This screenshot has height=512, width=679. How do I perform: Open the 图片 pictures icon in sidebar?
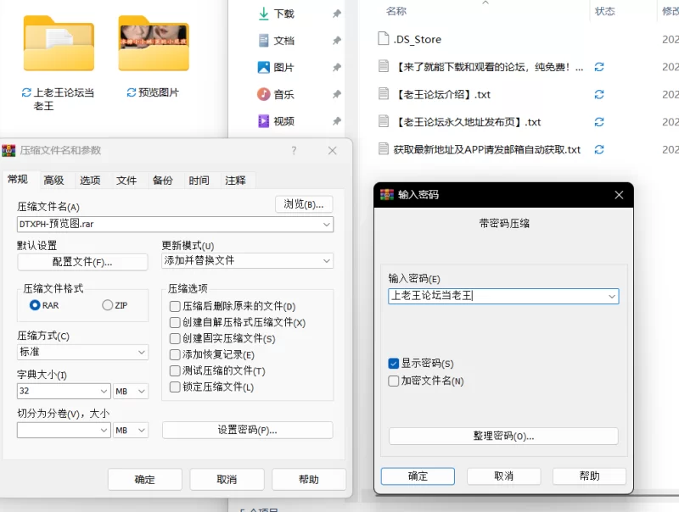(x=264, y=68)
